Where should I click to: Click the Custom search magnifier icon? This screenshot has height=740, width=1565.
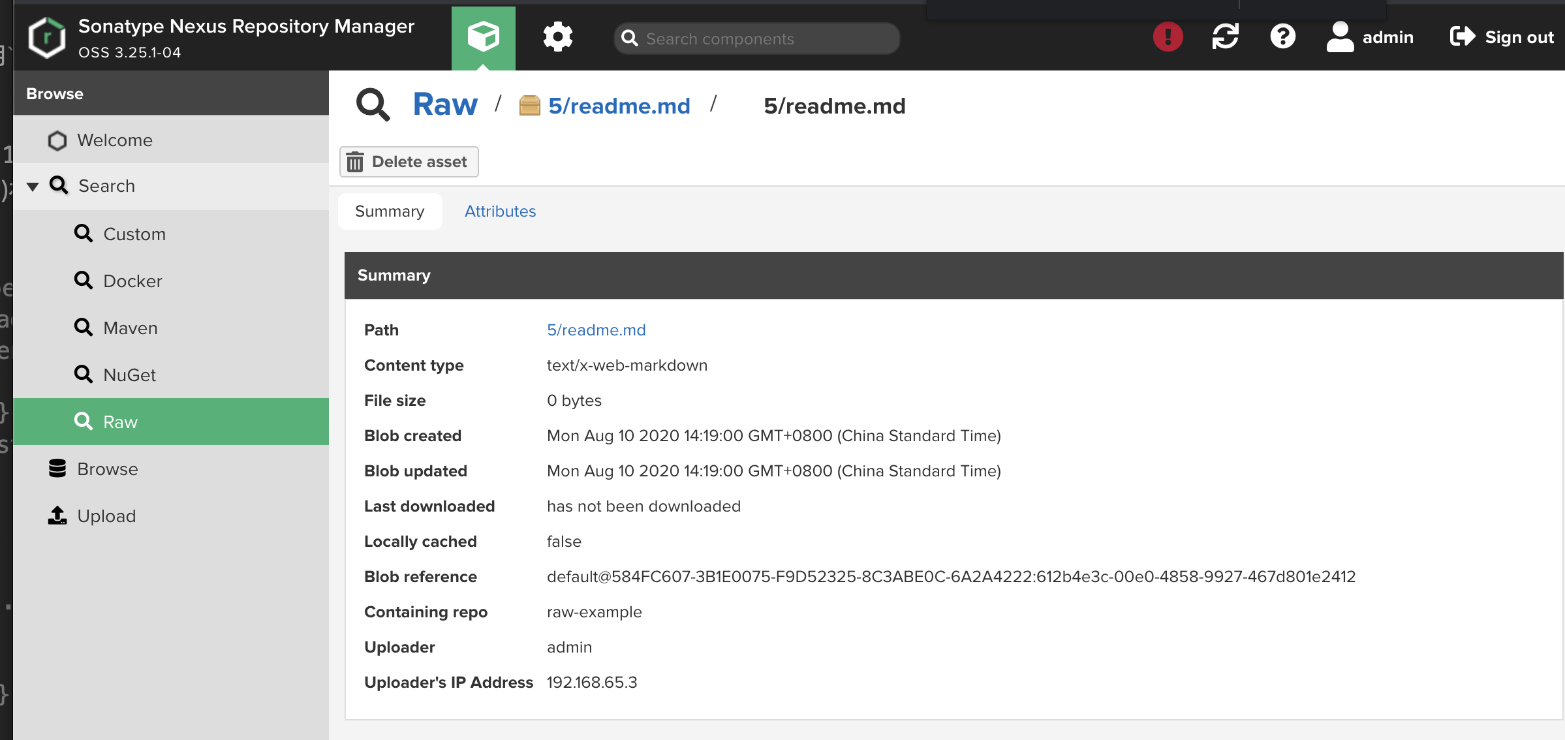coord(84,233)
